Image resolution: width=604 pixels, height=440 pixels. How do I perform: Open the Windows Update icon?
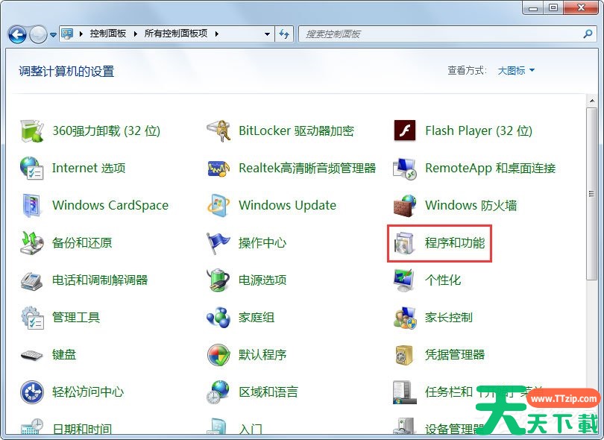(218, 205)
